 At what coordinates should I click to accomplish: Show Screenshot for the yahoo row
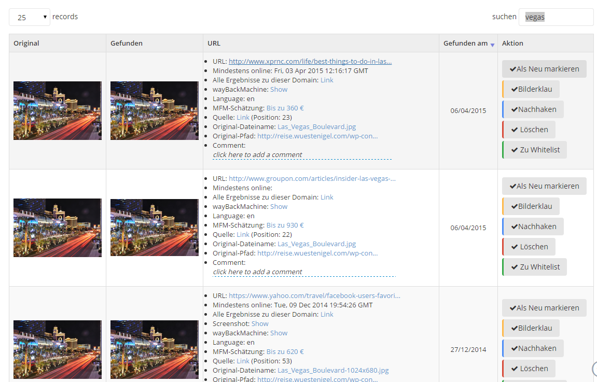tap(260, 324)
